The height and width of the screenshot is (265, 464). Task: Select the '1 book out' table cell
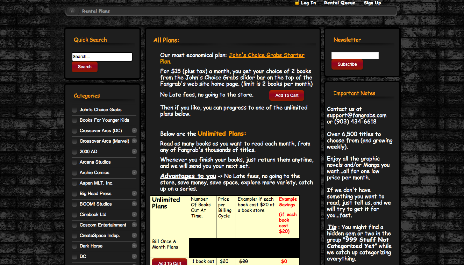tap(203, 262)
